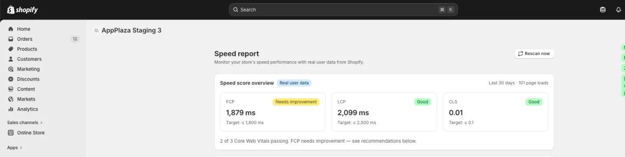Click the 1,879 ms value
The height and width of the screenshot is (157, 625).
[241, 113]
